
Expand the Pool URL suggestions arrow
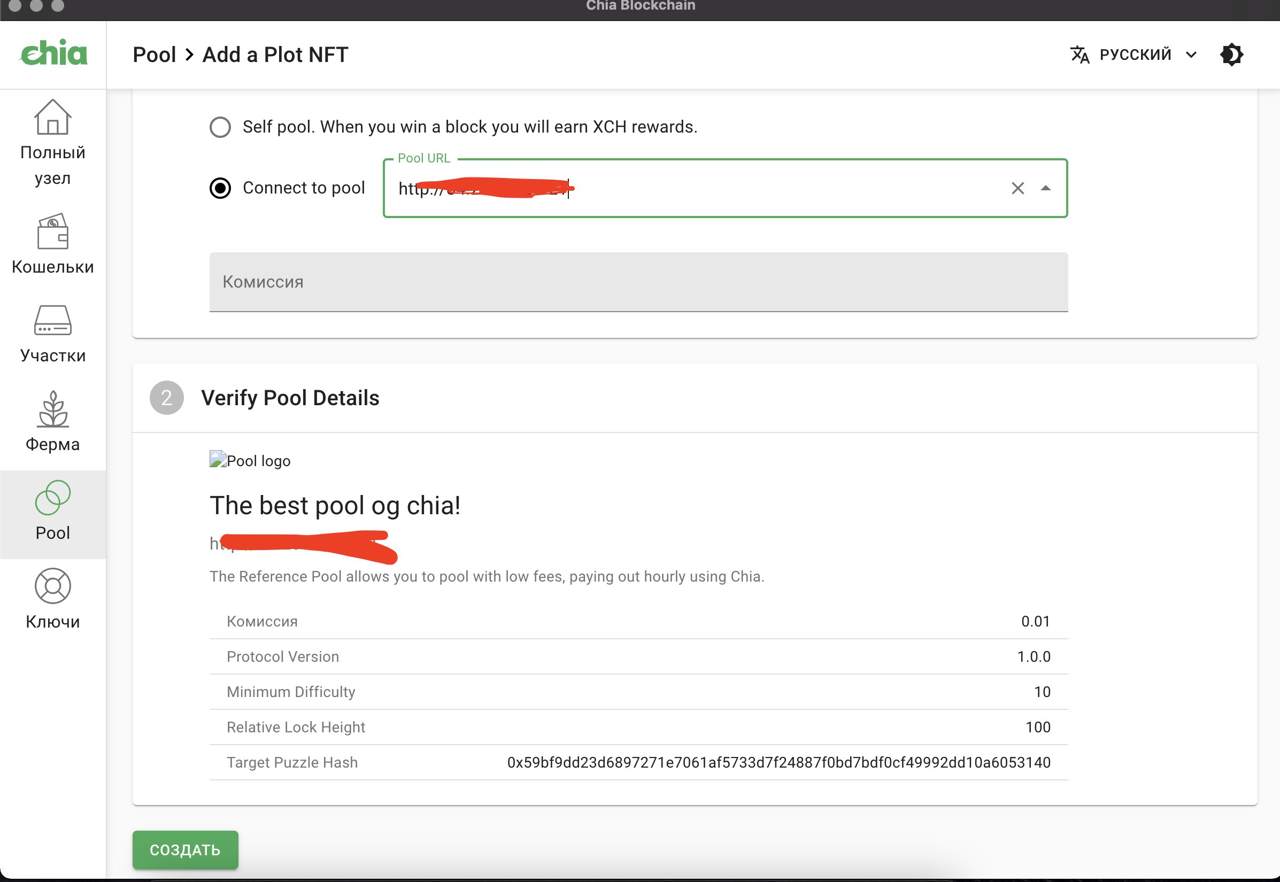[x=1045, y=189]
